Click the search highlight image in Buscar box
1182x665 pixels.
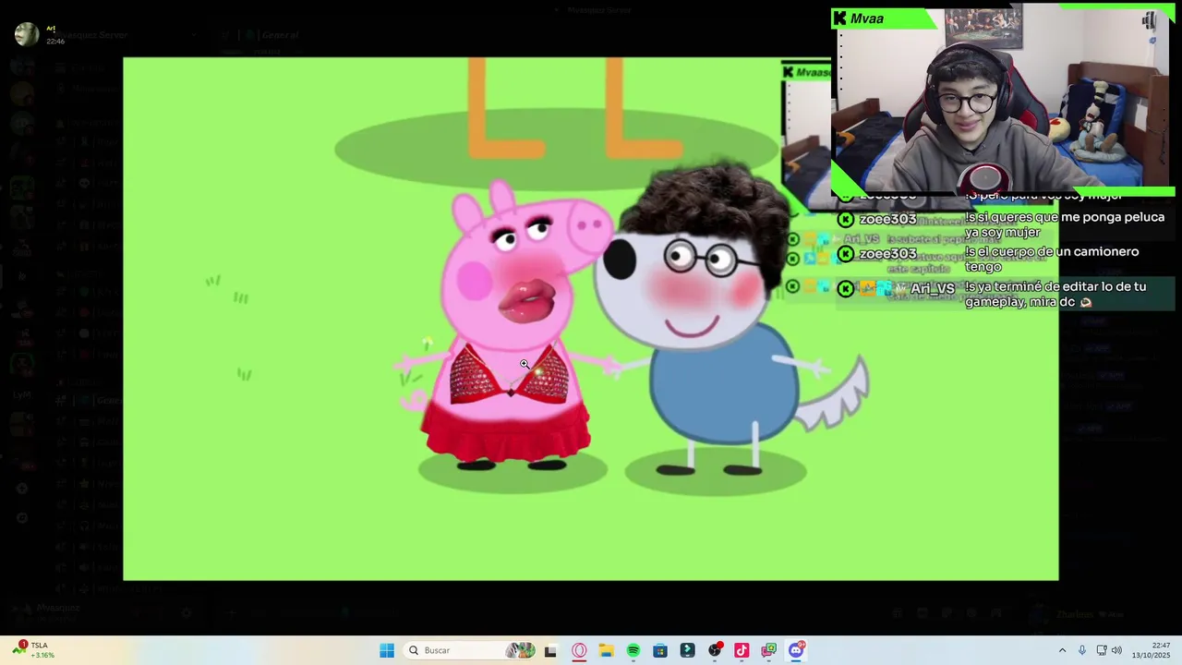coord(521,650)
